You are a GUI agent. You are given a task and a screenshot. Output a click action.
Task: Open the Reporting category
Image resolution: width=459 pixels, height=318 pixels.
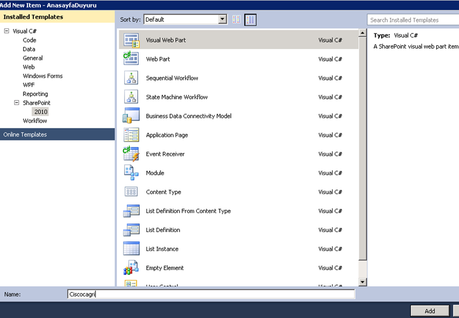(35, 94)
